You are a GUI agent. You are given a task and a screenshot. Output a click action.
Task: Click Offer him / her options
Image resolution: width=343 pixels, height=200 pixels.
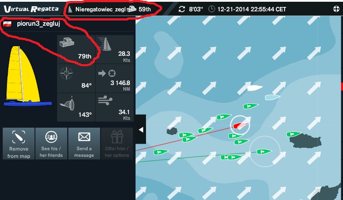click(117, 144)
